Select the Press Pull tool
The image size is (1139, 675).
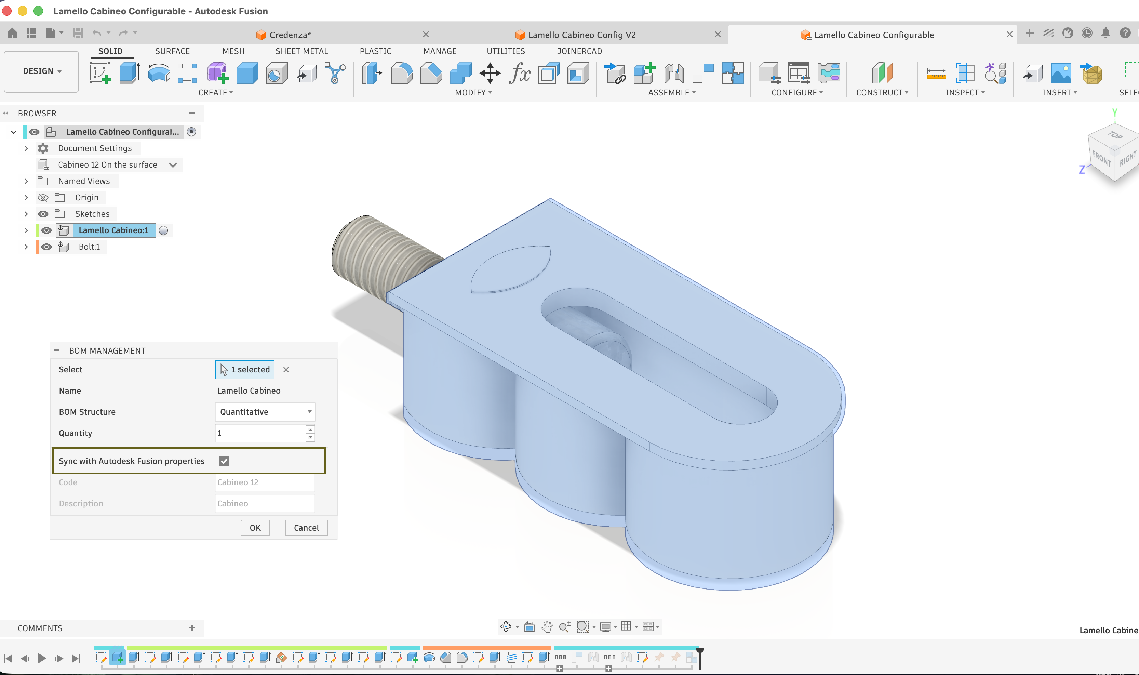coord(372,73)
